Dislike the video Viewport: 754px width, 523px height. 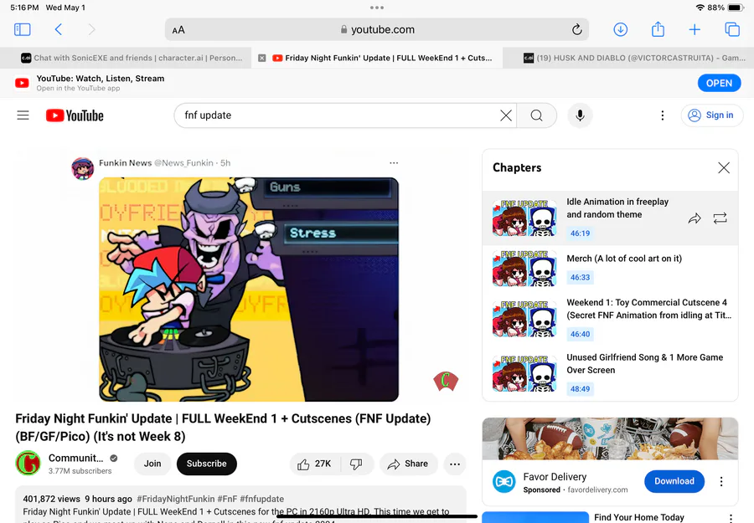click(356, 464)
